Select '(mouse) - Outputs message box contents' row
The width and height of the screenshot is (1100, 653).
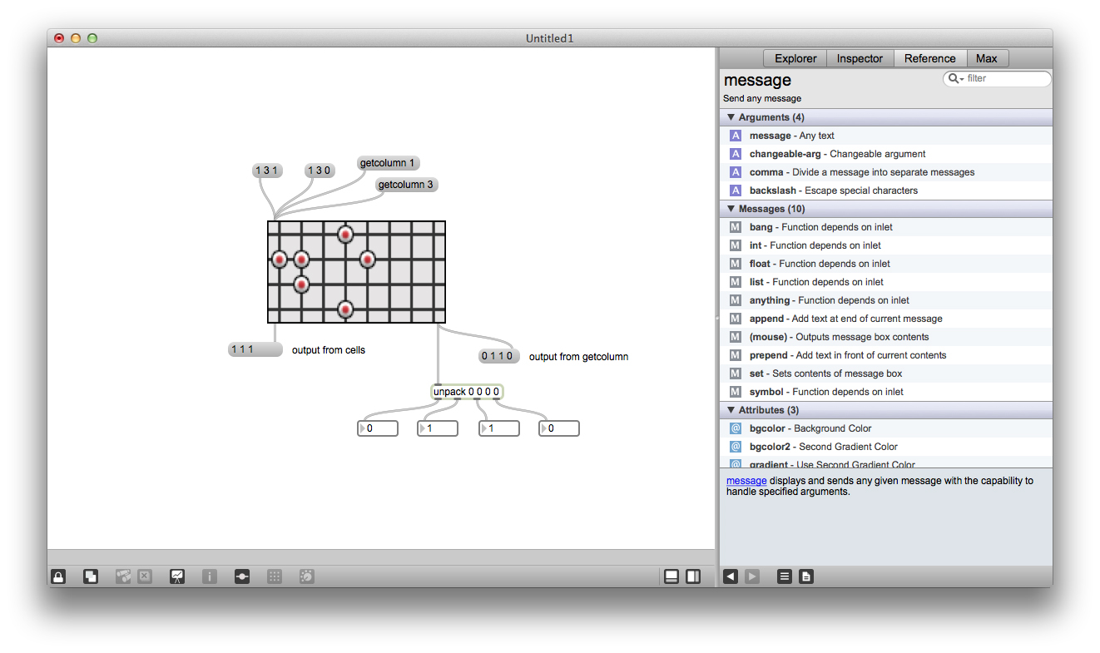point(886,337)
